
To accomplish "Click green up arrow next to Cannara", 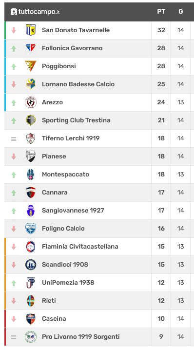I will coord(14,193).
